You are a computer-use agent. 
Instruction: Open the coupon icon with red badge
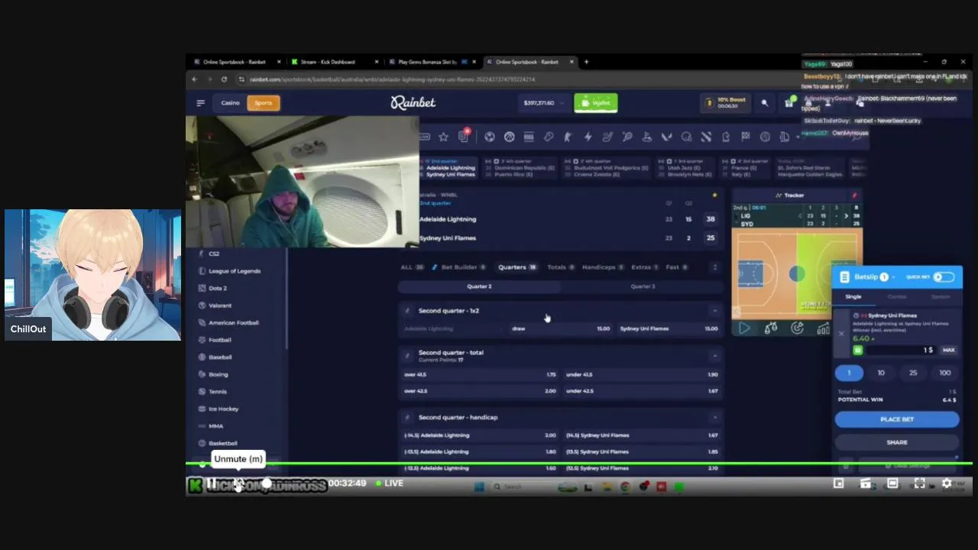(x=464, y=136)
